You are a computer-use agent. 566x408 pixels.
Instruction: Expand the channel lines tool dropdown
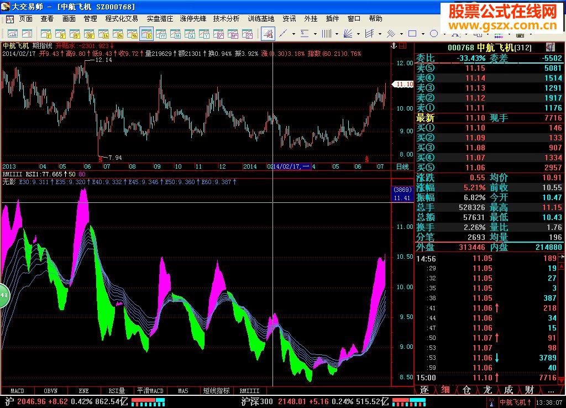(x=380, y=34)
